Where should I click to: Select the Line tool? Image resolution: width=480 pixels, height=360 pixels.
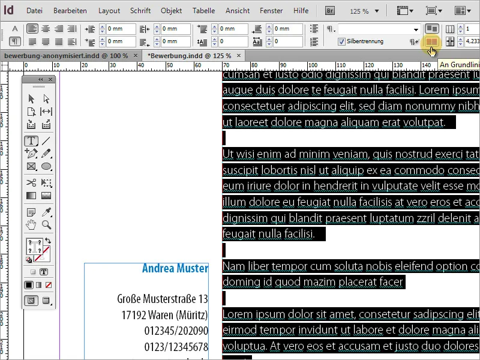click(x=46, y=141)
